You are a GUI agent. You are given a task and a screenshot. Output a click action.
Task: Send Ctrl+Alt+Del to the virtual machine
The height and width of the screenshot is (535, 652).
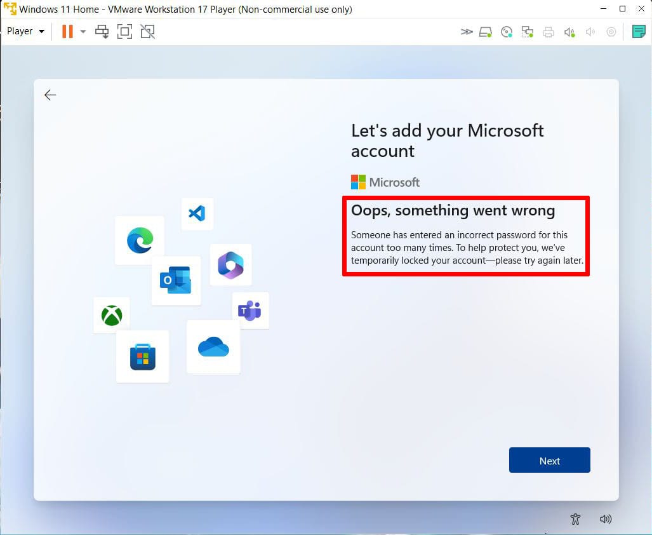(x=102, y=31)
